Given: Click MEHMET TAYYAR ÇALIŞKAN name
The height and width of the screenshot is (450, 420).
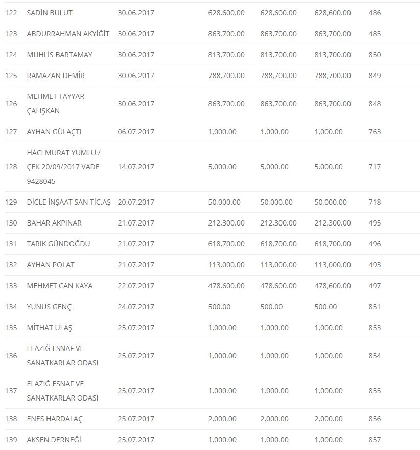Looking at the screenshot, I should click(x=56, y=104).
